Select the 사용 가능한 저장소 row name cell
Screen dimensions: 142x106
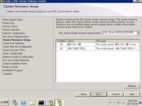tap(81, 48)
